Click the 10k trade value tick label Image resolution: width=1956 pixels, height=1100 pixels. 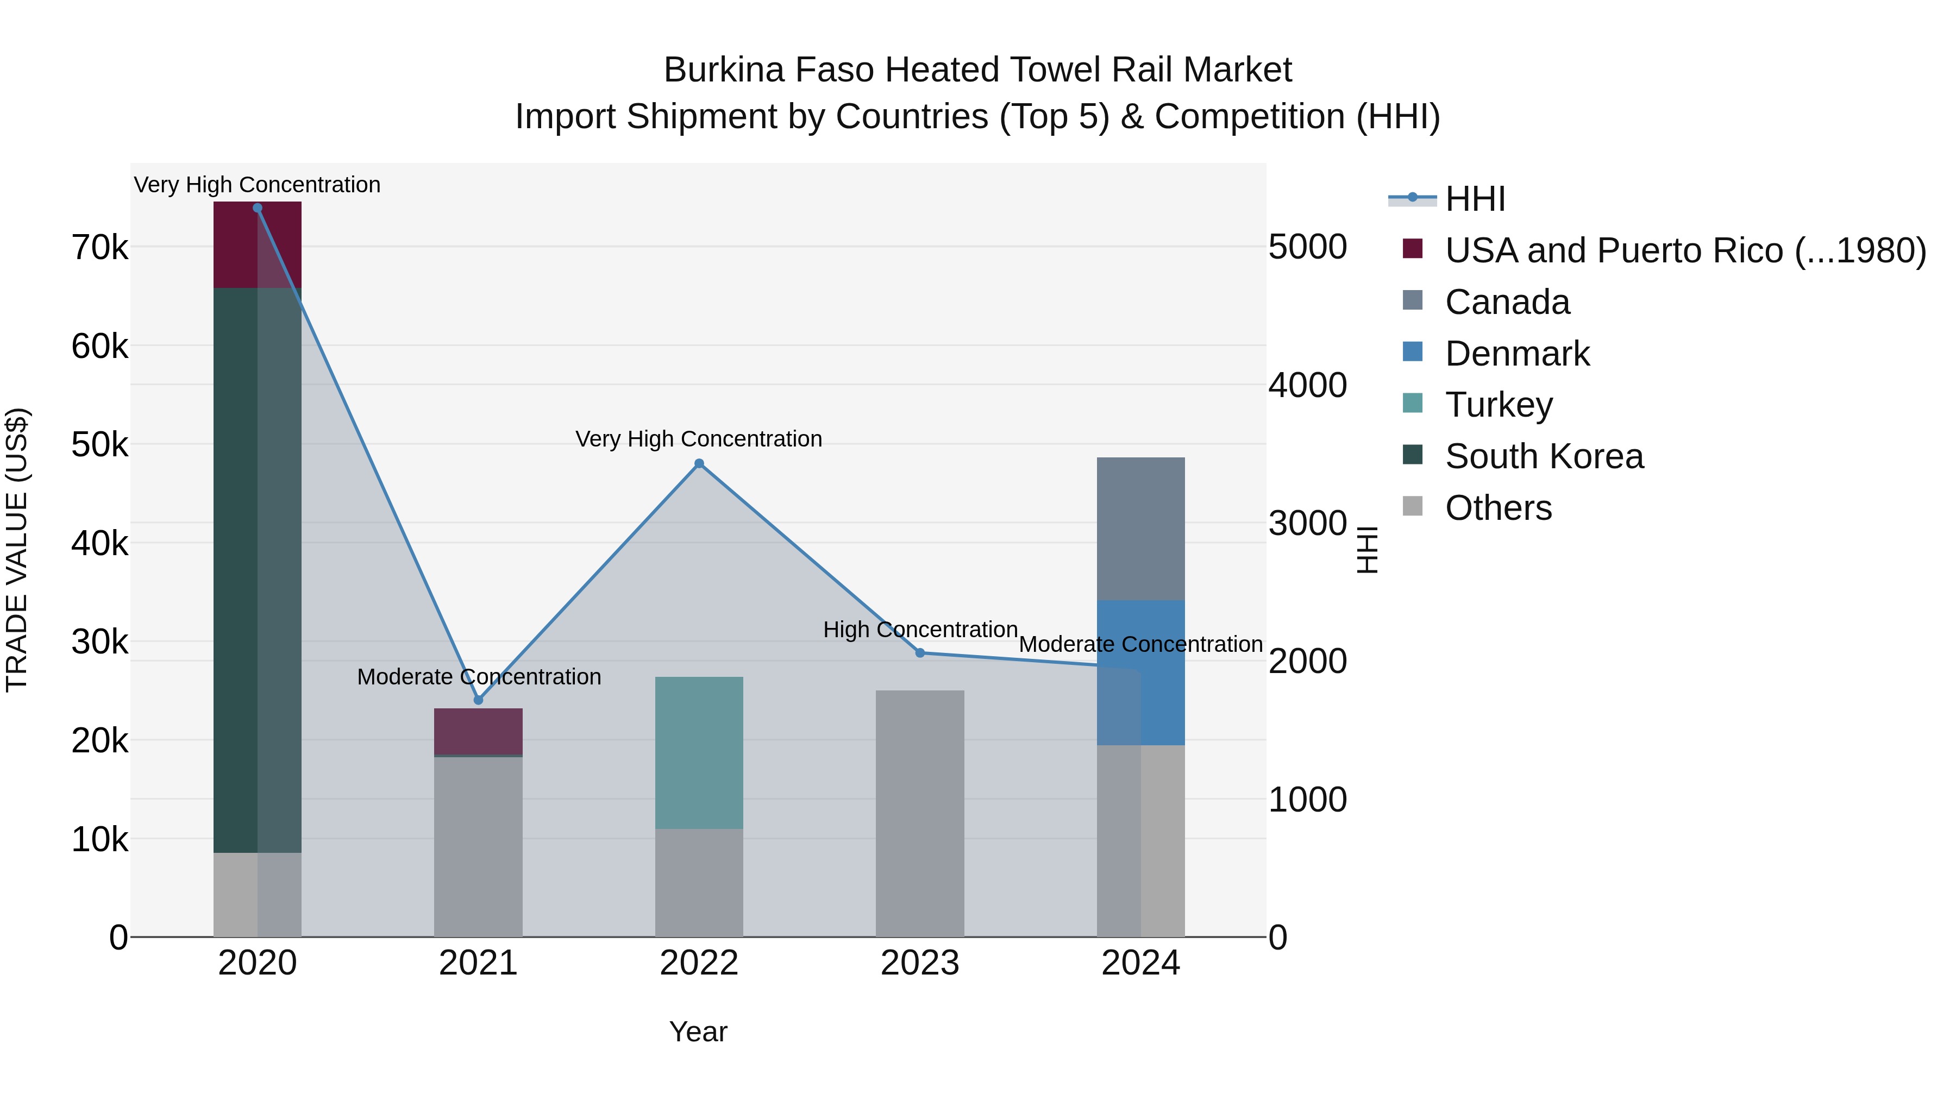point(99,840)
